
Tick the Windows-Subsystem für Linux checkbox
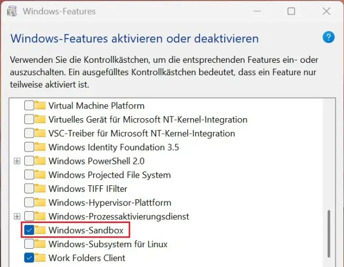[29, 244]
